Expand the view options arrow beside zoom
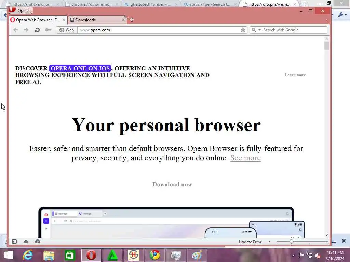Viewport: 350px width, 262px height. point(269,242)
